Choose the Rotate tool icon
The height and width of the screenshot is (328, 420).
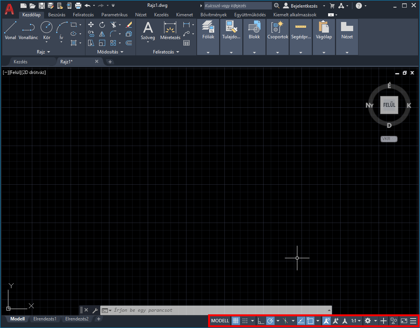pyautogui.click(x=102, y=25)
